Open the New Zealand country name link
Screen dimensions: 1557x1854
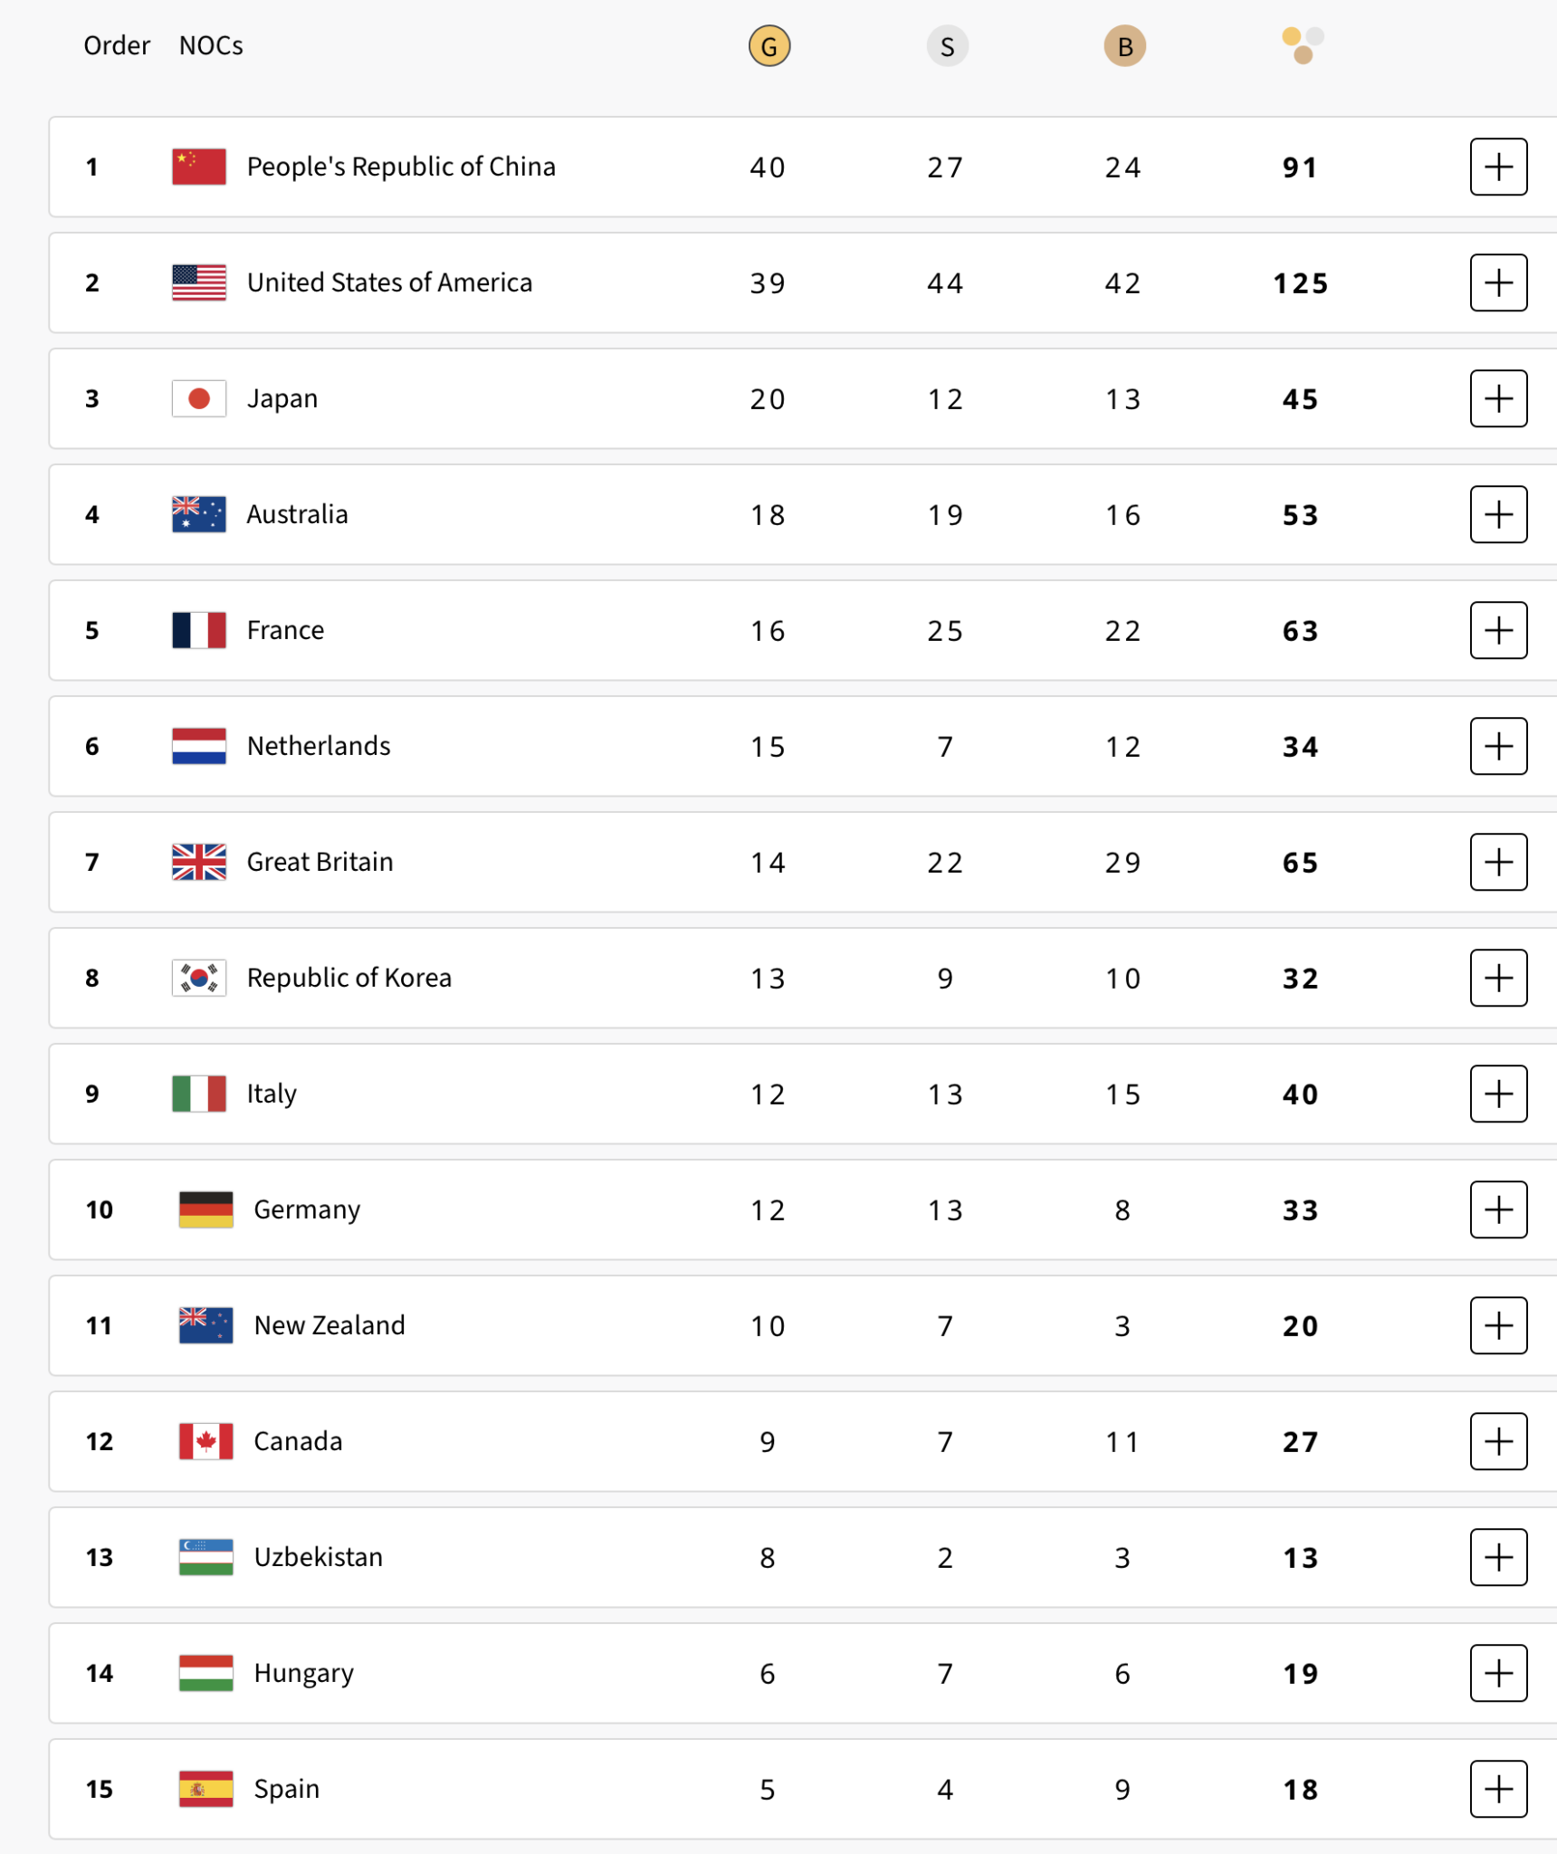click(x=330, y=1325)
